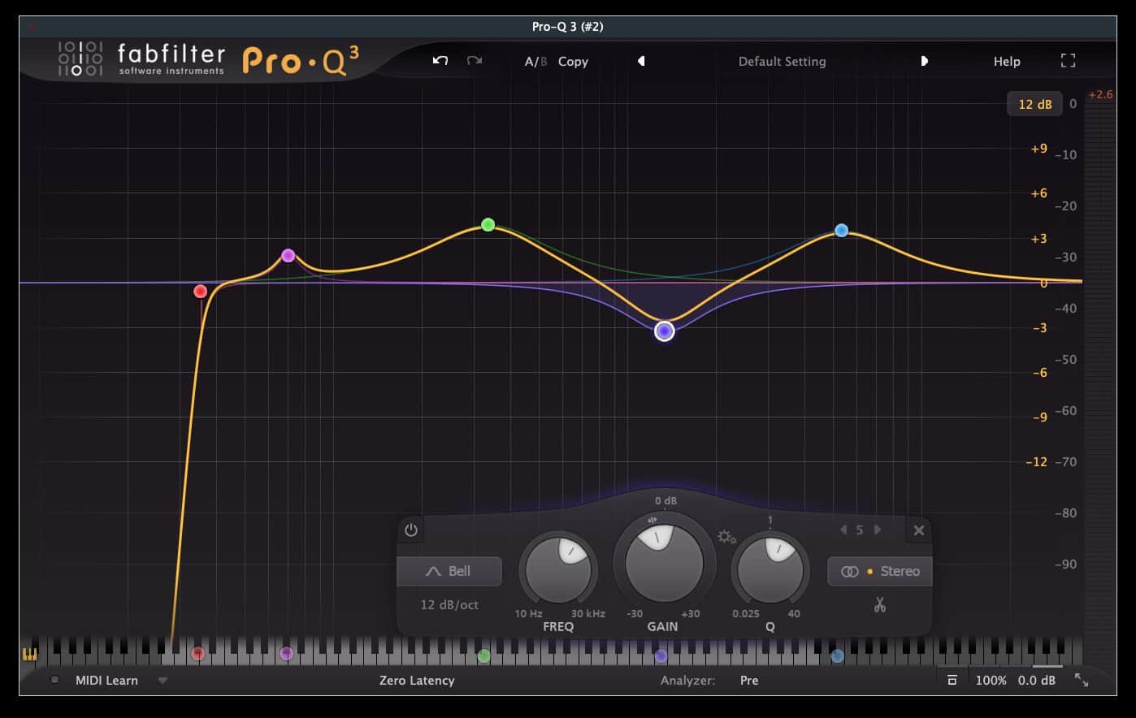The width and height of the screenshot is (1136, 718).
Task: Change the 12 dB display range control
Action: coord(1034,103)
